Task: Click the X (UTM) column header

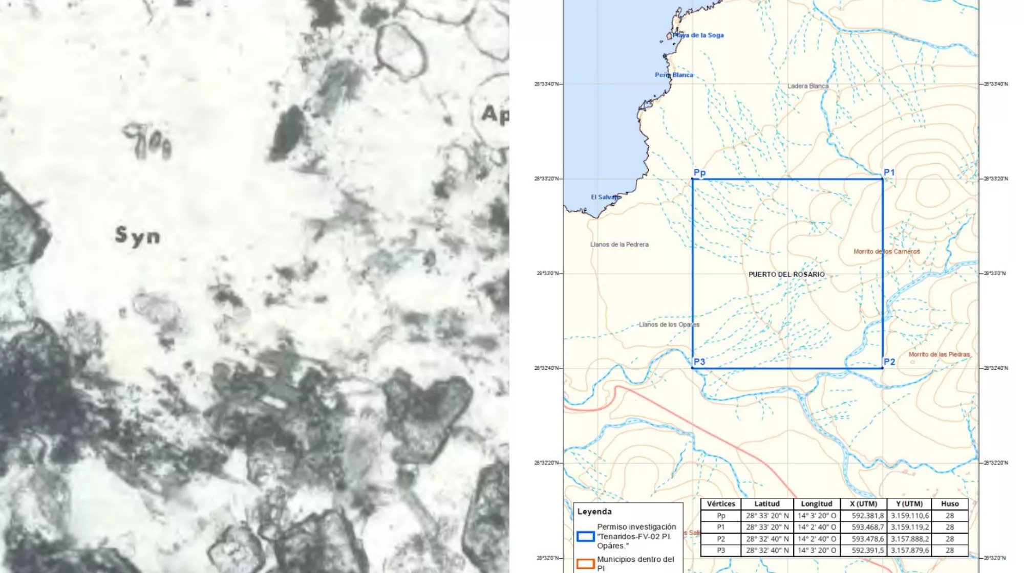Action: [863, 504]
